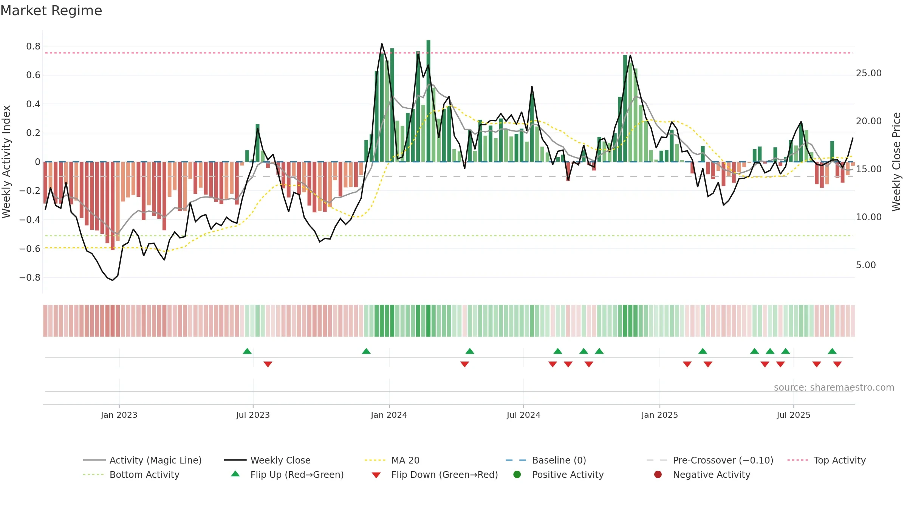Viewport: 907px width, 510px height.
Task: Click the Jul 2023 axis label
Action: pos(253,415)
